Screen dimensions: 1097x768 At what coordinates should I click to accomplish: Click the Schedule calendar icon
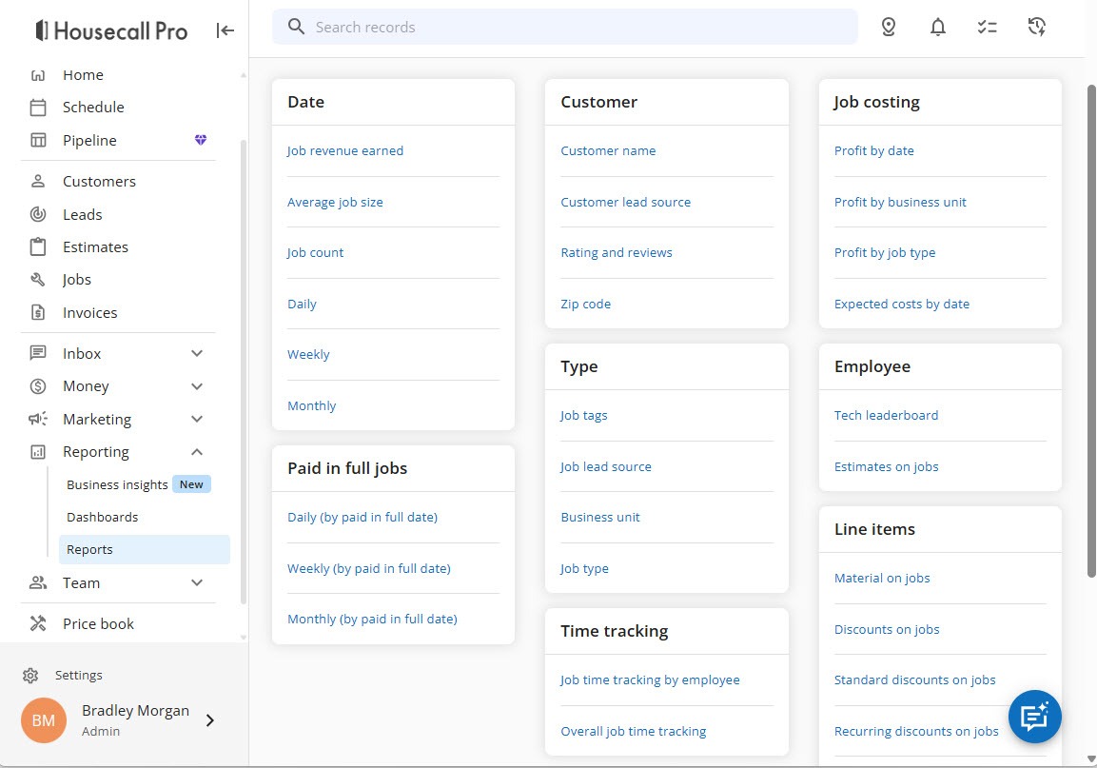pos(38,108)
